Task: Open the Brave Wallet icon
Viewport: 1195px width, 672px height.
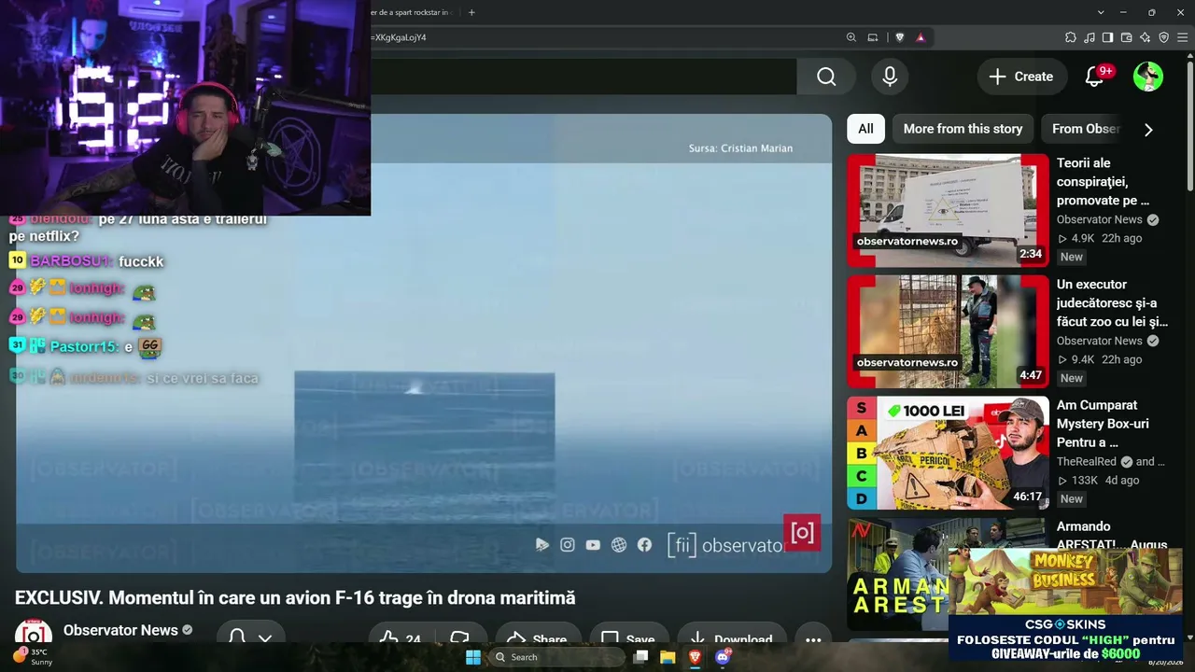Action: (x=1126, y=37)
